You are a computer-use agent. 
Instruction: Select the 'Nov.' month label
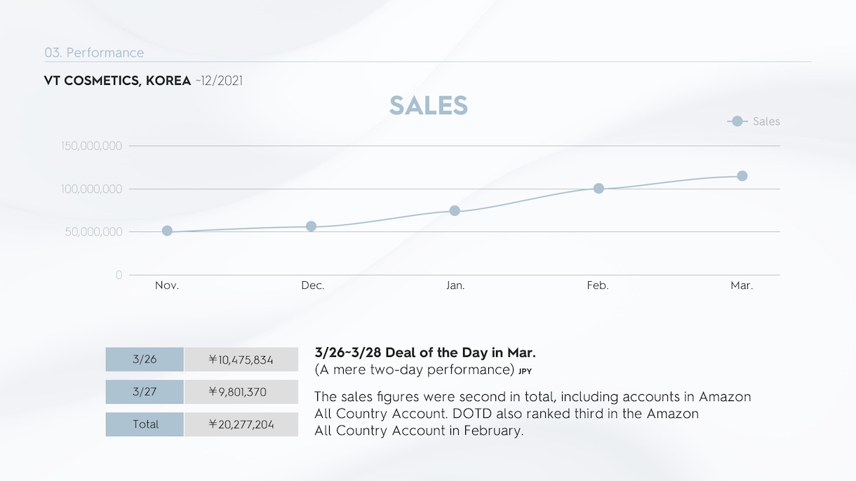coord(167,285)
